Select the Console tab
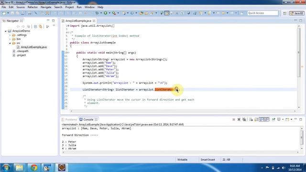Viewport: 306px width, 172px height. pyautogui.click(x=88, y=119)
